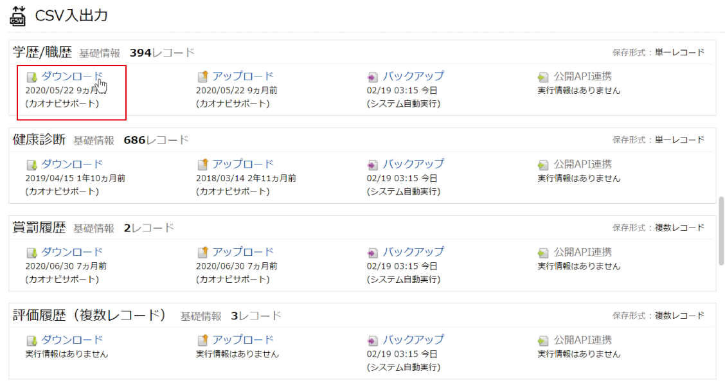Open バックアップ link for 賞罰履歴
This screenshot has width=725, height=385.
(413, 252)
